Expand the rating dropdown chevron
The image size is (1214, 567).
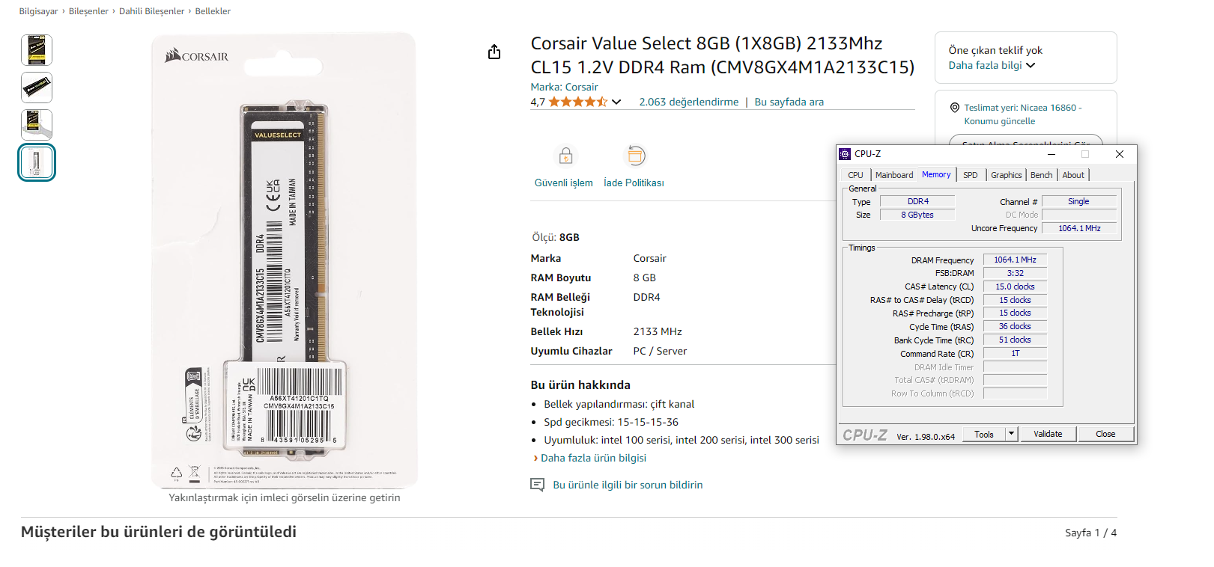coord(616,102)
